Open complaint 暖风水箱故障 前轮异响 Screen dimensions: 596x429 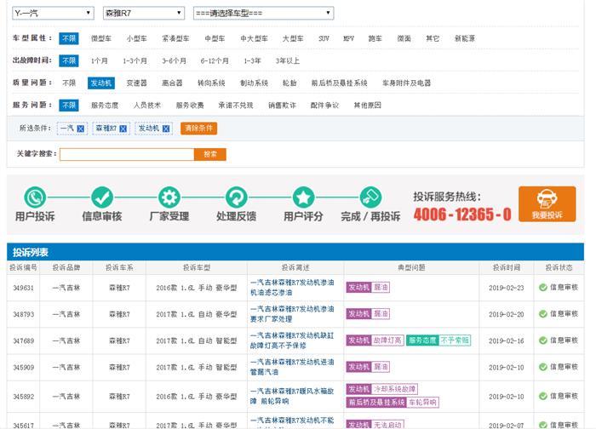292,397
